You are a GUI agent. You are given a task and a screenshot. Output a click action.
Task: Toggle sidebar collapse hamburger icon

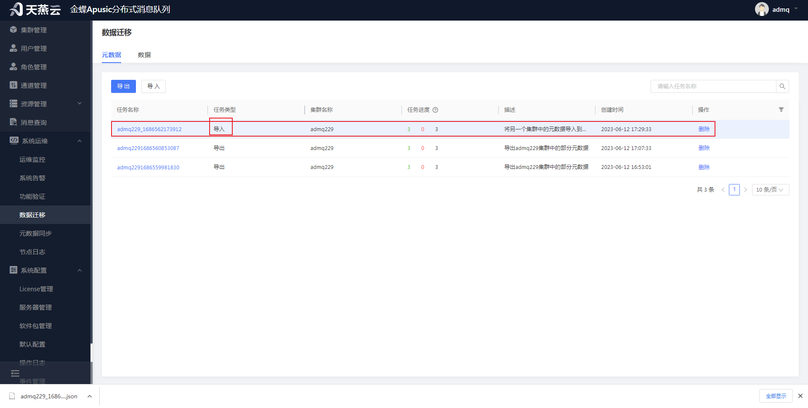15,373
